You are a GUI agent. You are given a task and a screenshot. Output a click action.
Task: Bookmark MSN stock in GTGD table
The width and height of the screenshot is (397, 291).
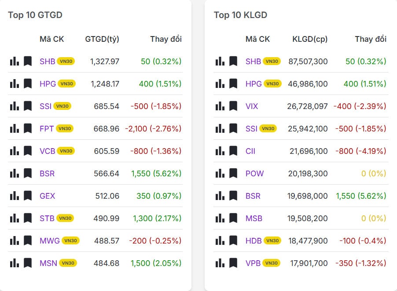(28, 263)
